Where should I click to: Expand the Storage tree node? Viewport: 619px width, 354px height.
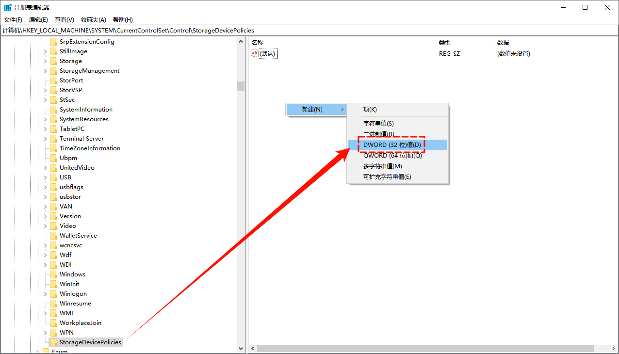click(x=45, y=61)
